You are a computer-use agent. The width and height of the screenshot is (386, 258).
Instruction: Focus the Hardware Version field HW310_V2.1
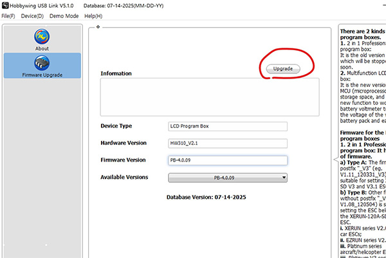pos(227,143)
